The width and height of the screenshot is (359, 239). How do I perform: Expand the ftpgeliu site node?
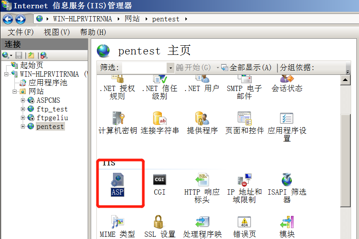click(x=23, y=118)
